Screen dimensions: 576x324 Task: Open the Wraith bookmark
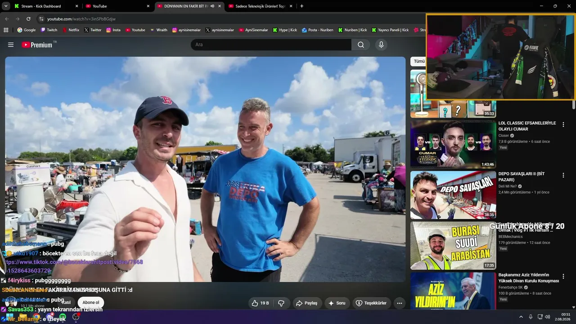tap(158, 30)
